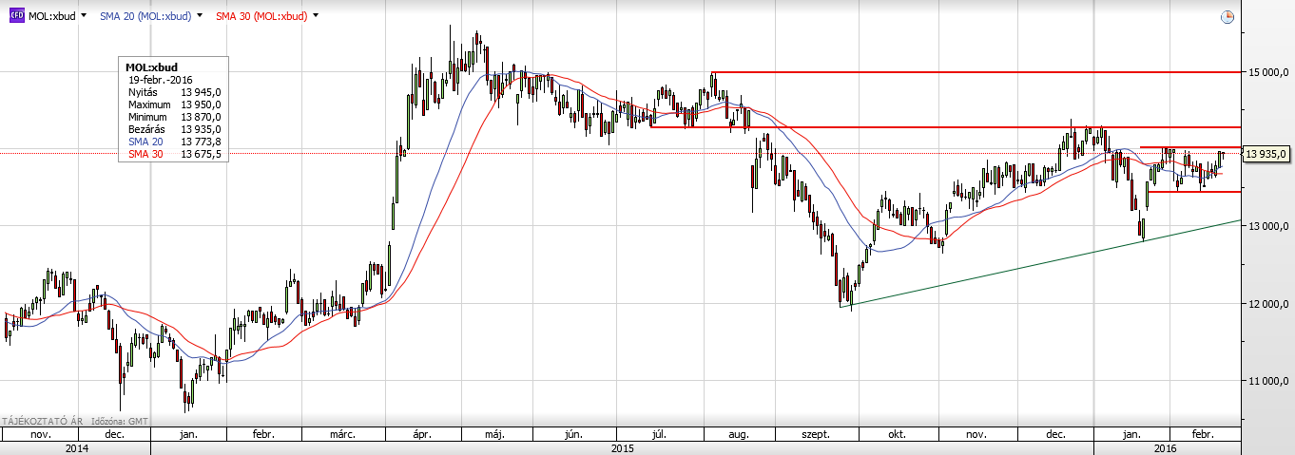Click the okt. month label on timeline

click(896, 434)
